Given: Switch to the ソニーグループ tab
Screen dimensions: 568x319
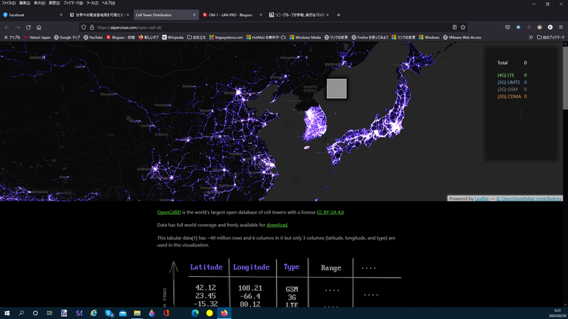Looking at the screenshot, I should pos(299,15).
